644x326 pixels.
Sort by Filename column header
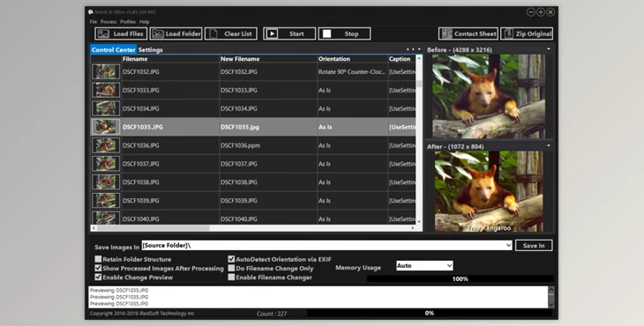170,59
